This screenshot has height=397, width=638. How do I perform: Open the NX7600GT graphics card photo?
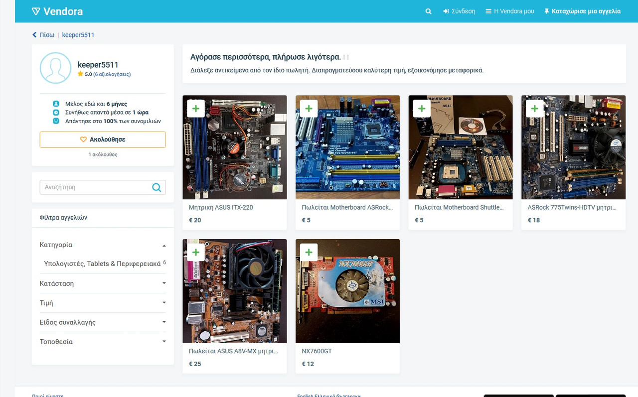coord(347,291)
